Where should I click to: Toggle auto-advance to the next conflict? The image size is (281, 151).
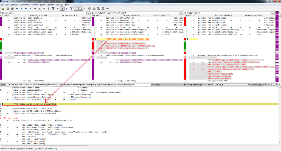(71, 9)
